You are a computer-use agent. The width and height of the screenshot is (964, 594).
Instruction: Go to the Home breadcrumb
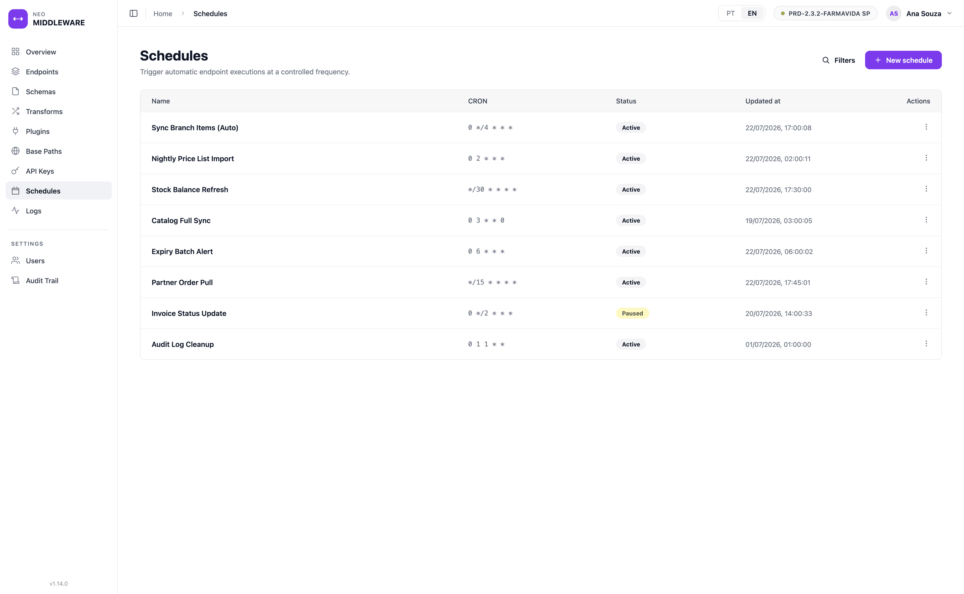pos(163,13)
